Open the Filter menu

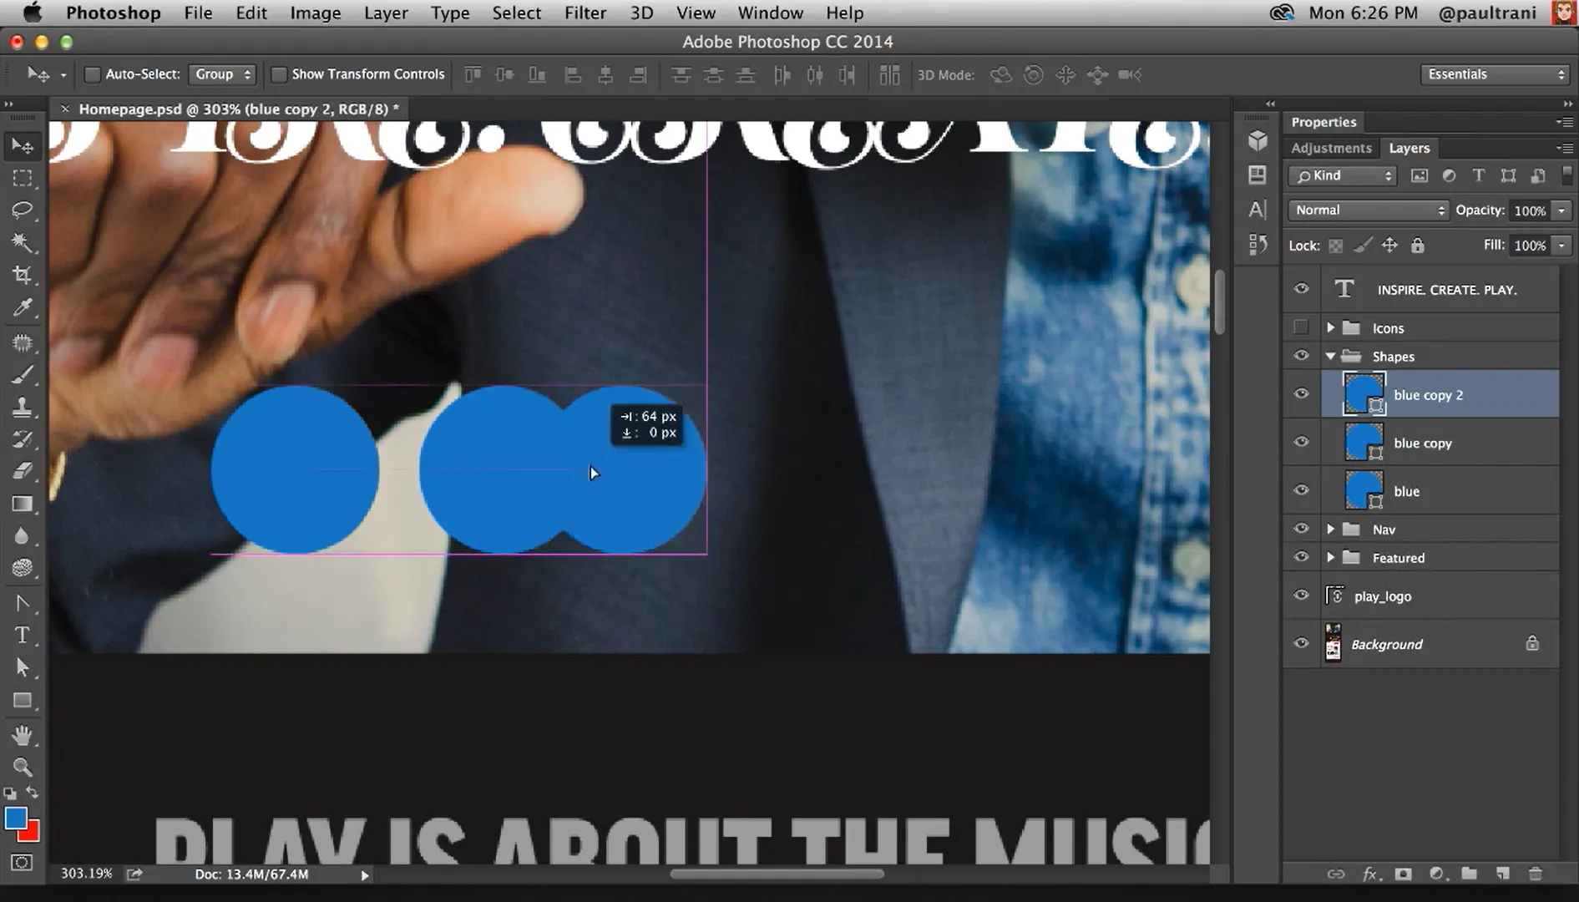click(x=585, y=13)
